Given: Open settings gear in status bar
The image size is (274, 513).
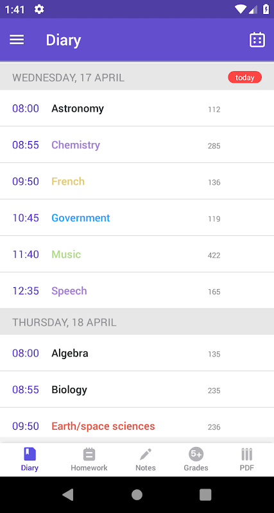Looking at the screenshot, I should [39, 10].
